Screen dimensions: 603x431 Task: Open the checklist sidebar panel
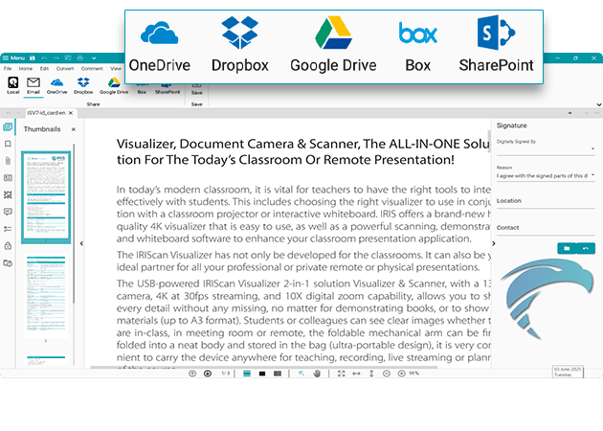pyautogui.click(x=8, y=229)
